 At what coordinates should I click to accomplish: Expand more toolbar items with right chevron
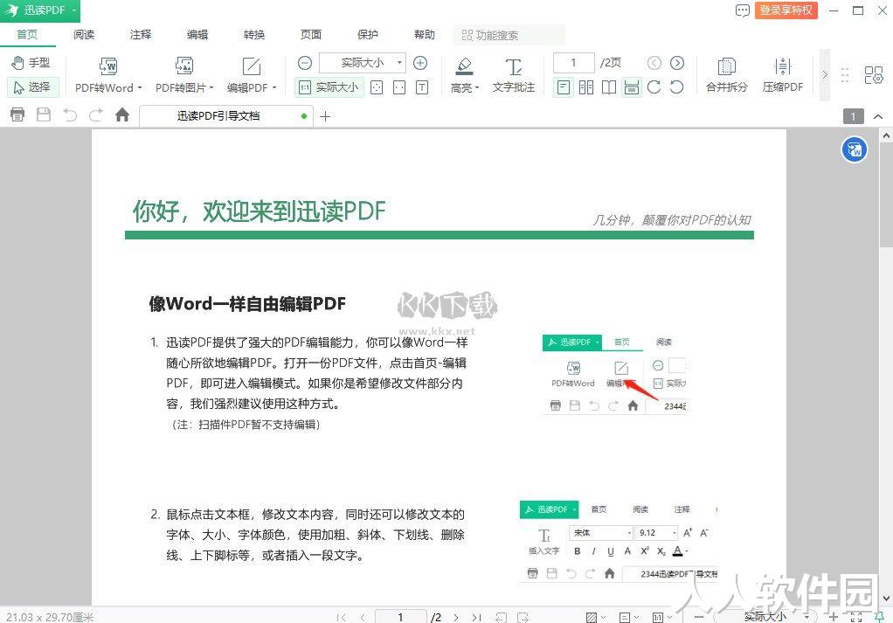point(824,74)
